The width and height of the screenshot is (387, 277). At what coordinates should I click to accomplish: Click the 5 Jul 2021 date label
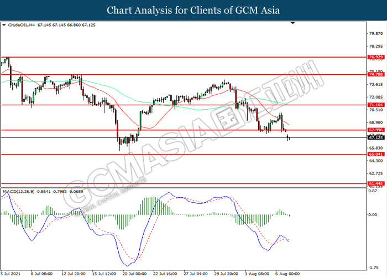[x=11, y=274]
